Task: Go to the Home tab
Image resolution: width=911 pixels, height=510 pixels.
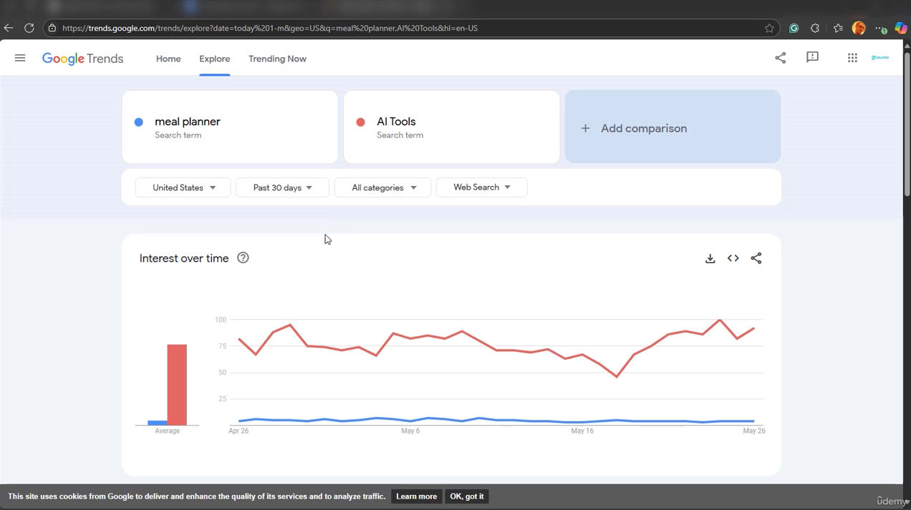Action: tap(168, 59)
